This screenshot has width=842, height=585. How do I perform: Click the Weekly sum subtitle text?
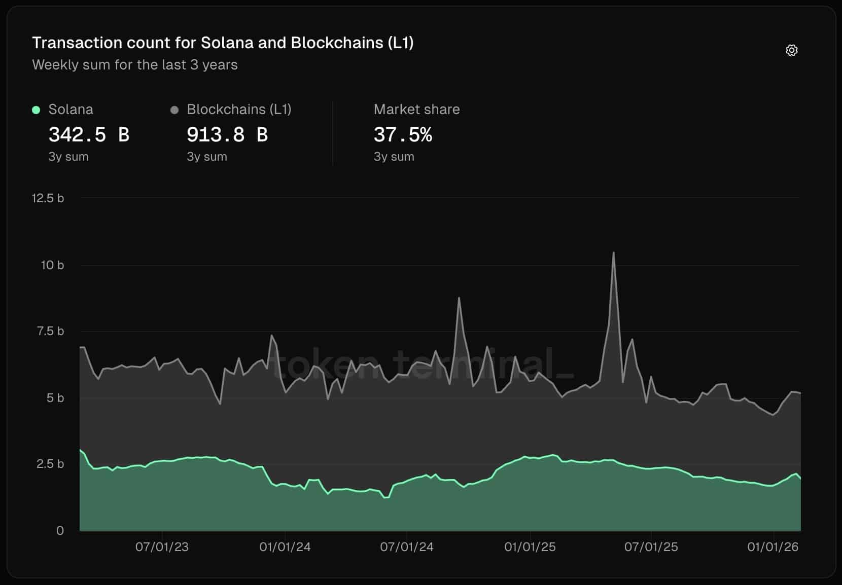(135, 64)
